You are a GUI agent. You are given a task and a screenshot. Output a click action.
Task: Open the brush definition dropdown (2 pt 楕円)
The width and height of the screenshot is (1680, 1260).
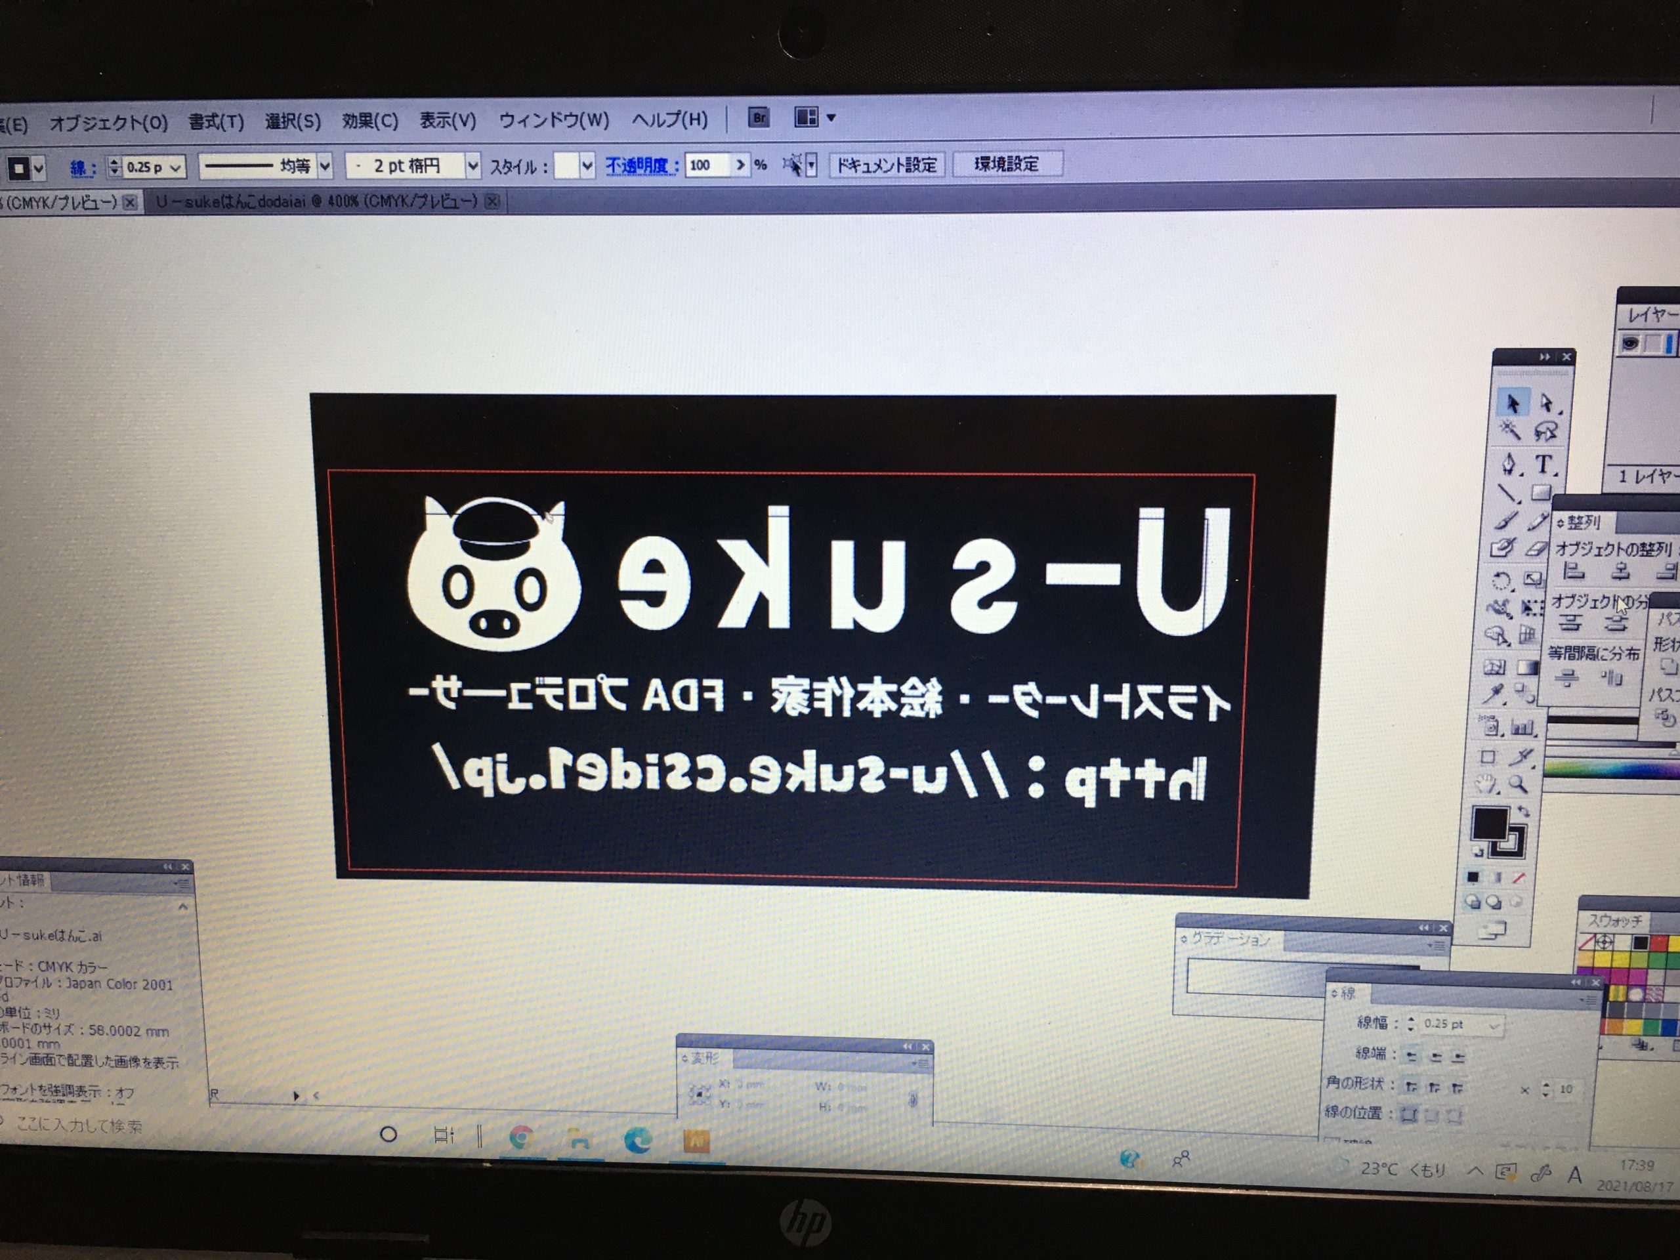(472, 165)
